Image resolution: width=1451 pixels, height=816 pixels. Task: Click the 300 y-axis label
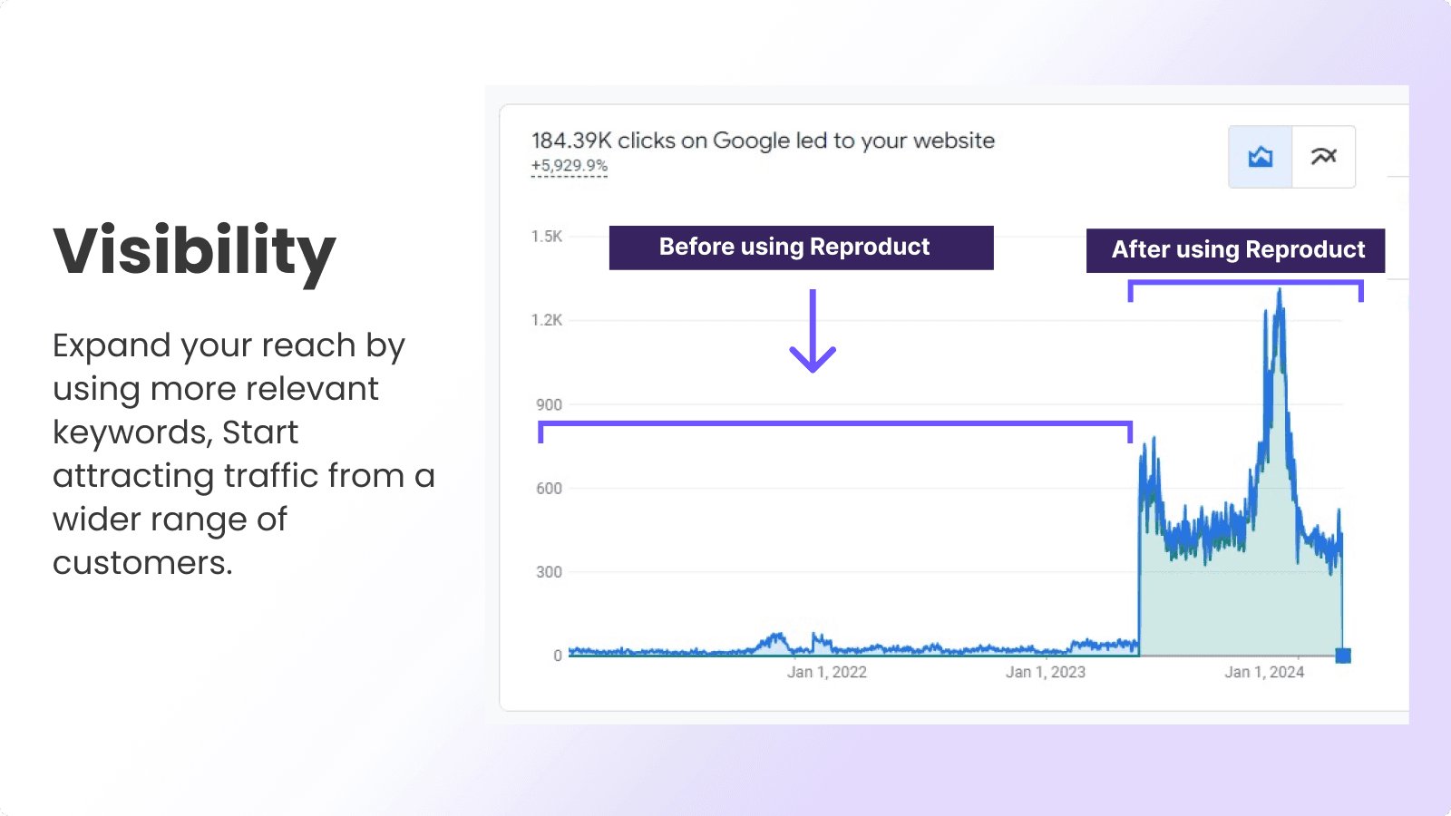coord(549,572)
